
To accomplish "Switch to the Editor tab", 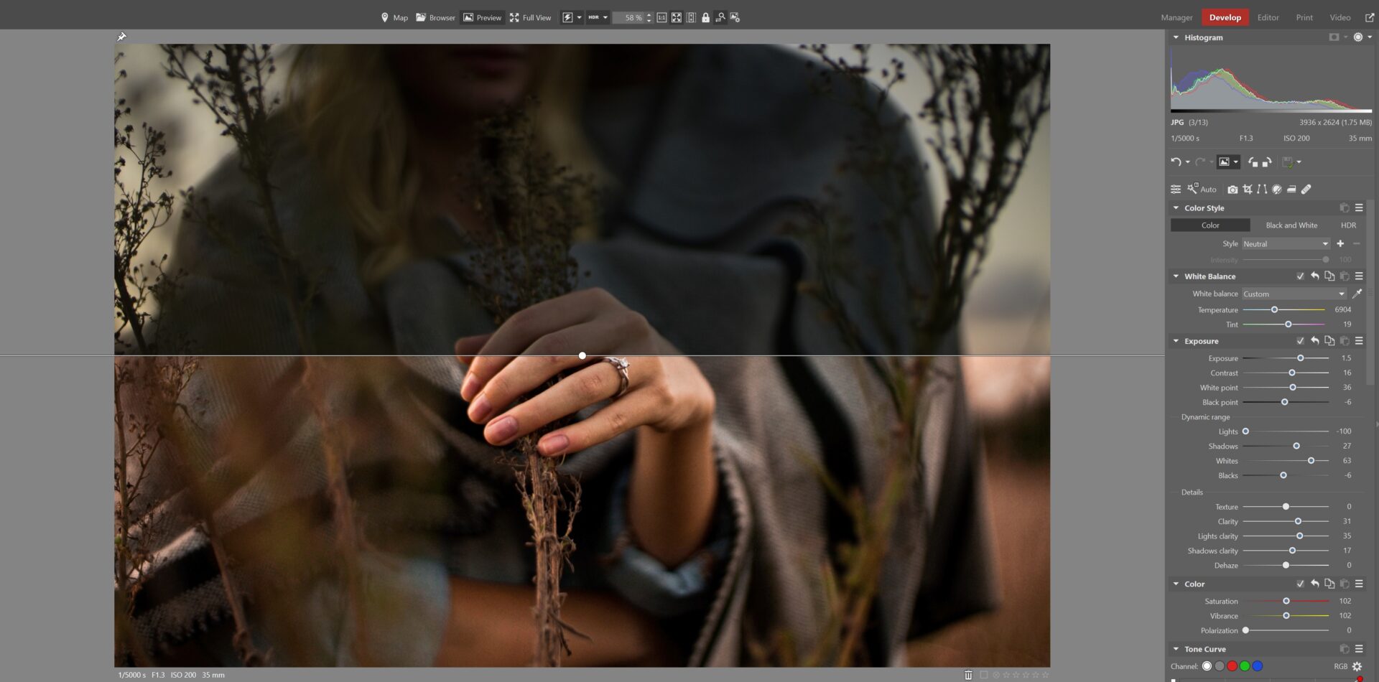I will [1268, 17].
